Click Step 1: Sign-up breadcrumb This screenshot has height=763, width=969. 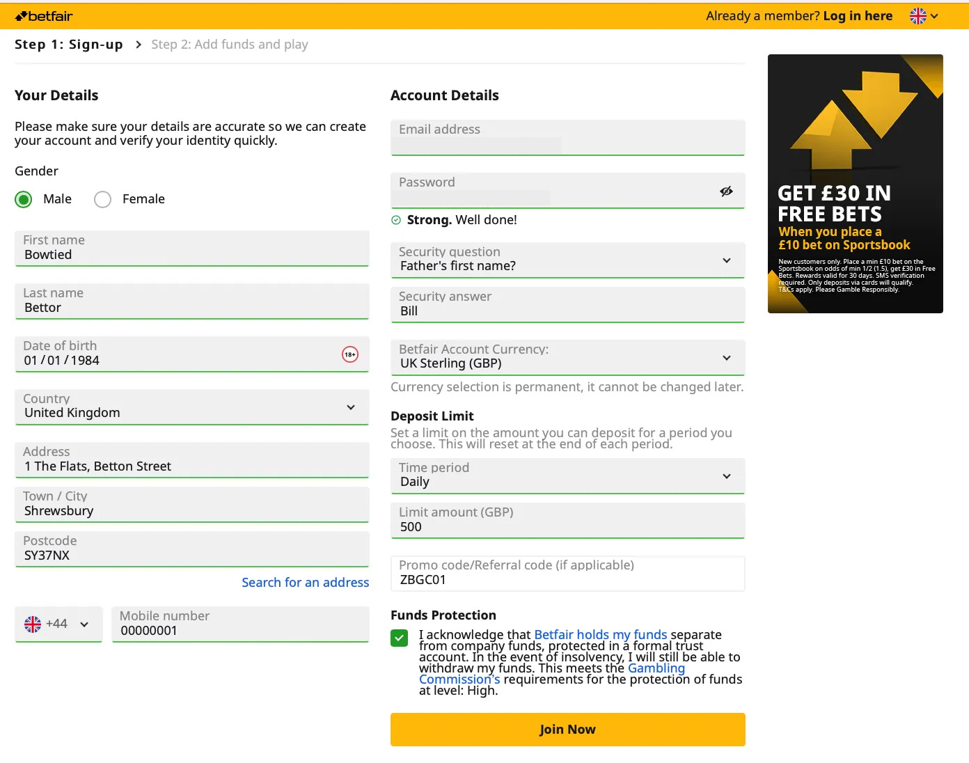(x=69, y=45)
